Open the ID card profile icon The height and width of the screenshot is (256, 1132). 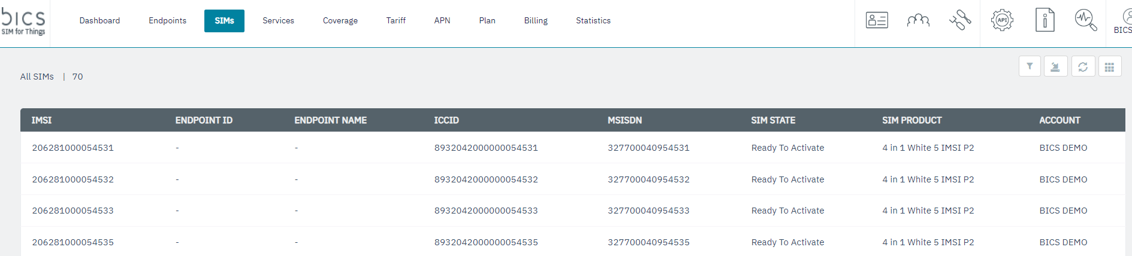pos(877,20)
